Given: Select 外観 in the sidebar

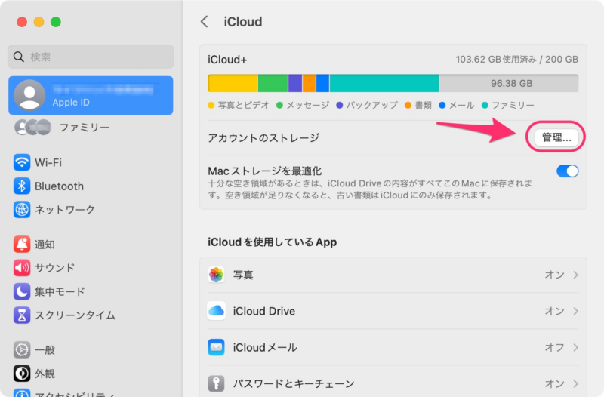Looking at the screenshot, I should pos(91,374).
